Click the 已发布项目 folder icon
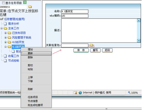The height and width of the screenshot is (110, 142). pos(9,33)
